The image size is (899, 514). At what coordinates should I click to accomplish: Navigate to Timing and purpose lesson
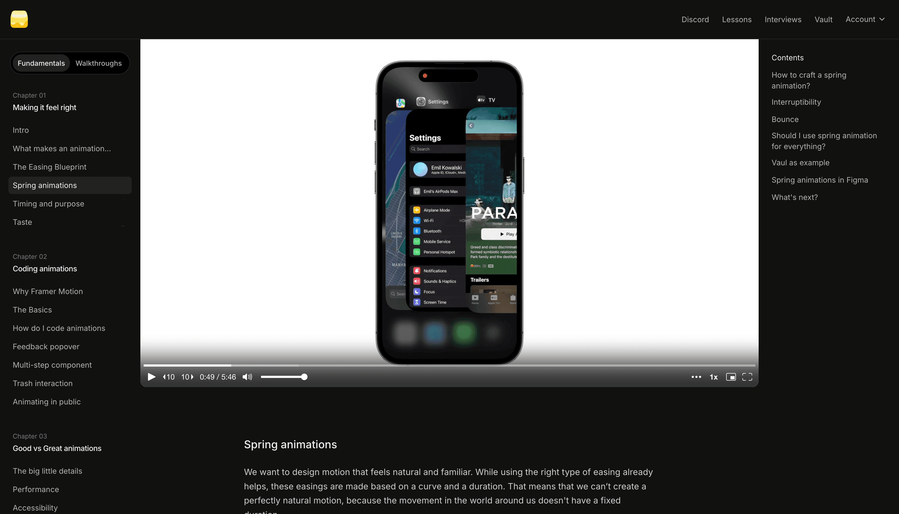pyautogui.click(x=48, y=203)
